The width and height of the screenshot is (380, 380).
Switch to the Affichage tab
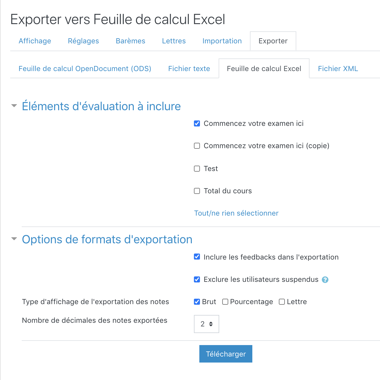point(35,41)
